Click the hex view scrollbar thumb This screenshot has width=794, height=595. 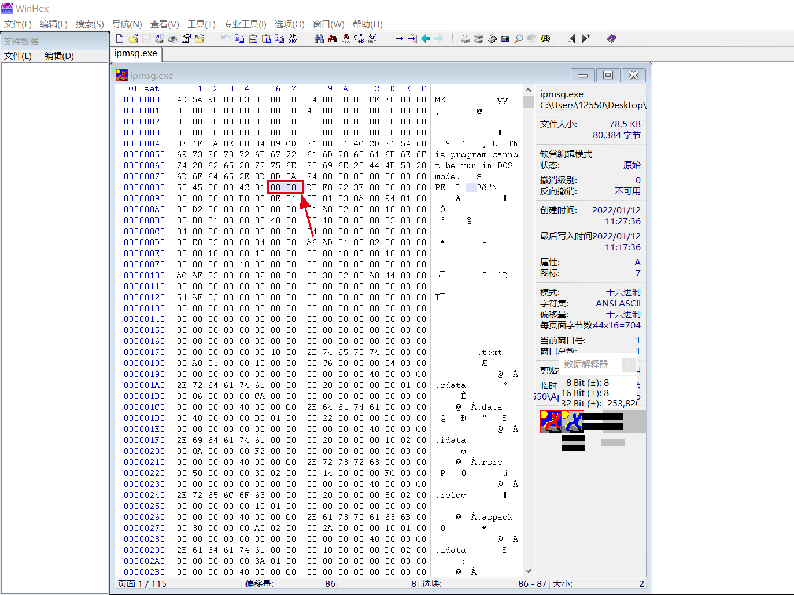pyautogui.click(x=528, y=102)
